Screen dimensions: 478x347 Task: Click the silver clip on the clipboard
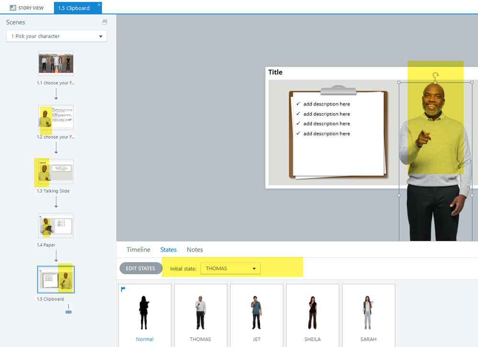point(338,90)
